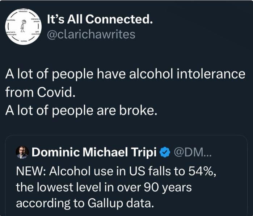
Task: Open the quoted tweet's "Alcohol use in US" line
Action: (x=90, y=170)
